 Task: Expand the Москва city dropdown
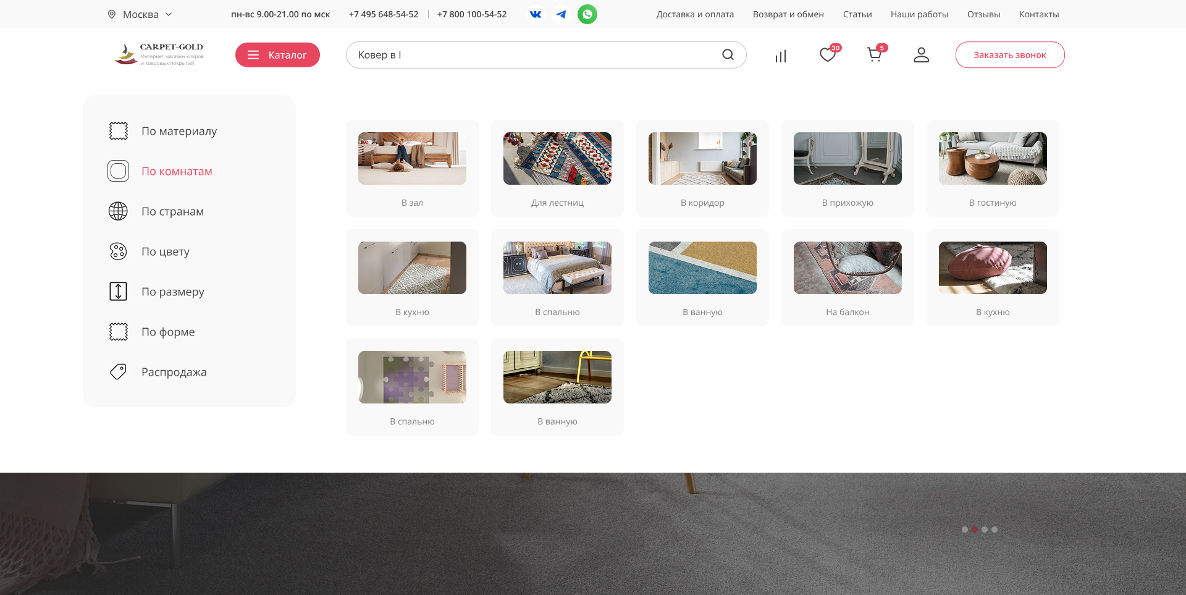140,14
